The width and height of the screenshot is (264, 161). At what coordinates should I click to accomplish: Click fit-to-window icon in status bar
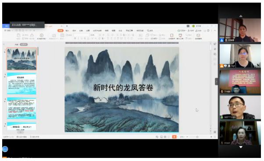pos(215,137)
